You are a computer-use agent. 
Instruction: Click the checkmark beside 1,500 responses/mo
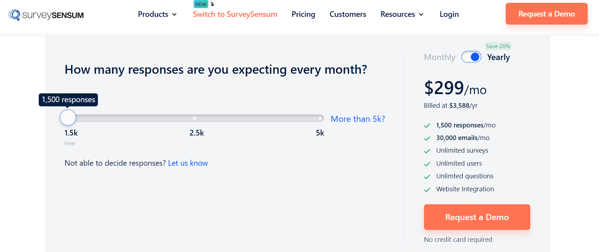(x=427, y=125)
